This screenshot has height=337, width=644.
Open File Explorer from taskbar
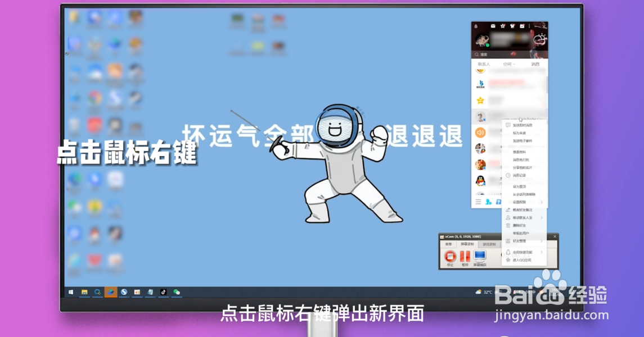pos(84,292)
